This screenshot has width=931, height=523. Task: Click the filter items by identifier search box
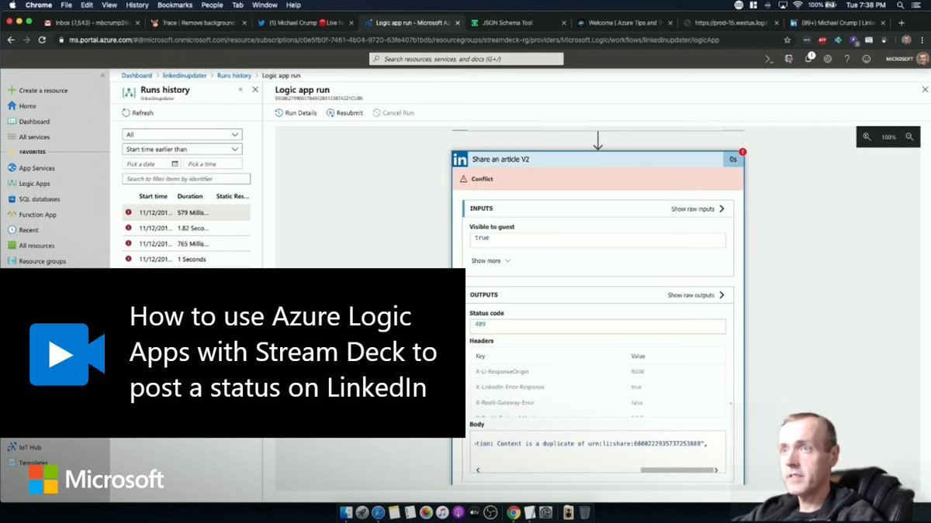click(186, 179)
